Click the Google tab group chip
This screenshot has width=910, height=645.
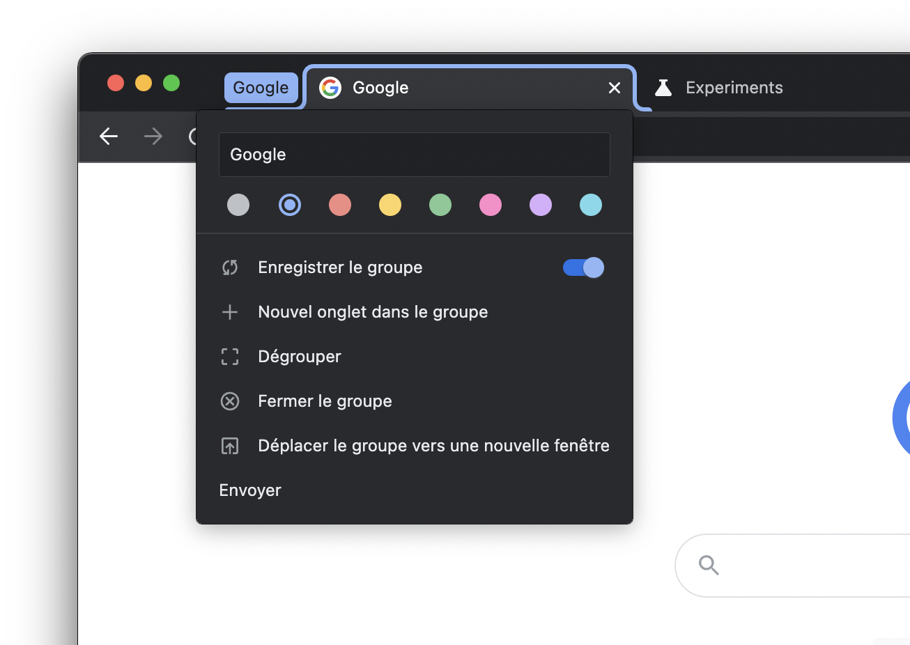[261, 88]
